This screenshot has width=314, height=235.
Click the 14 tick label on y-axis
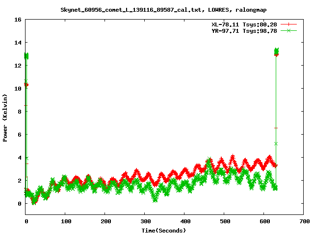[x=18, y=43]
